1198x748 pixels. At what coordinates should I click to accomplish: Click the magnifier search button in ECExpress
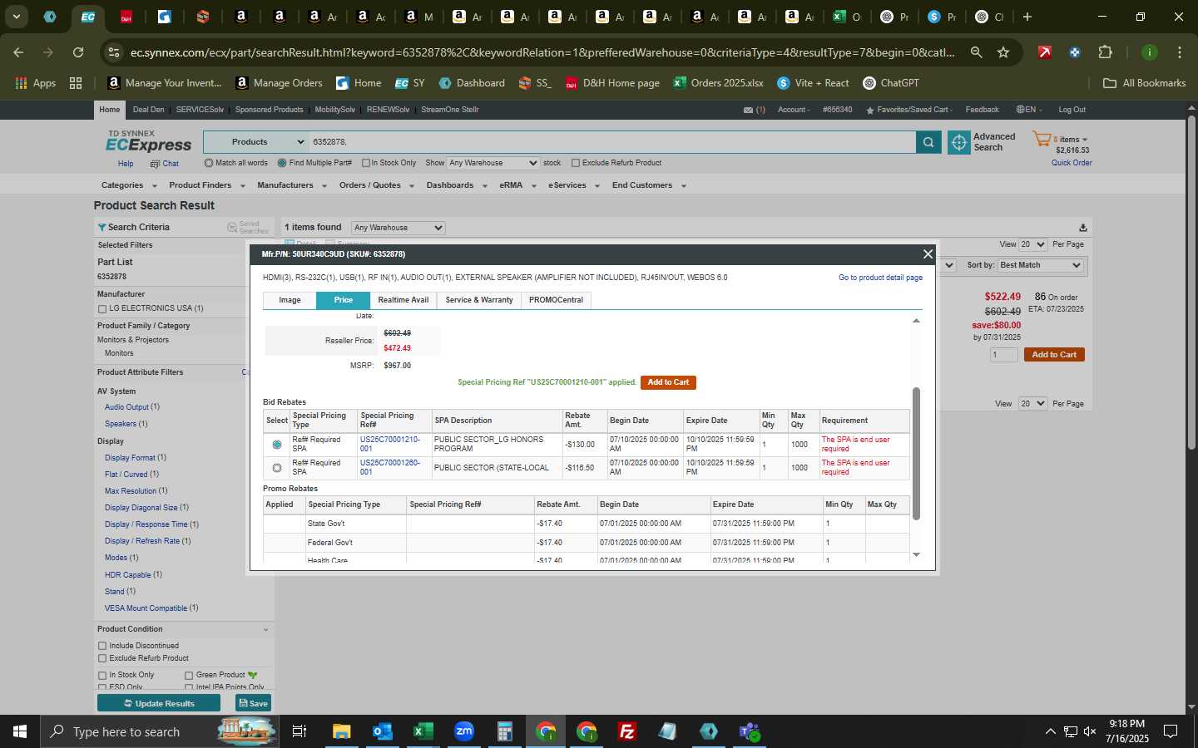click(928, 142)
